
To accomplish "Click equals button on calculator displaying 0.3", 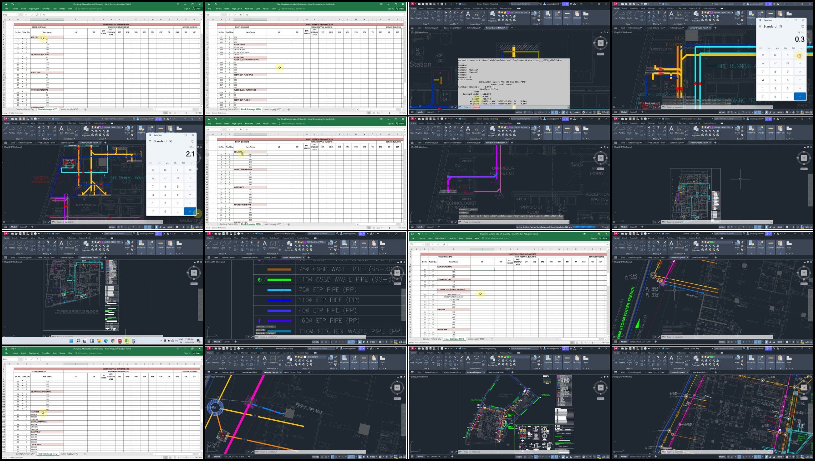I will [800, 96].
